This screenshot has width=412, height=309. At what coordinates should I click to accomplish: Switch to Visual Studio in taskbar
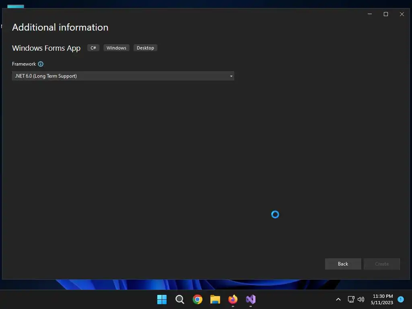251,299
